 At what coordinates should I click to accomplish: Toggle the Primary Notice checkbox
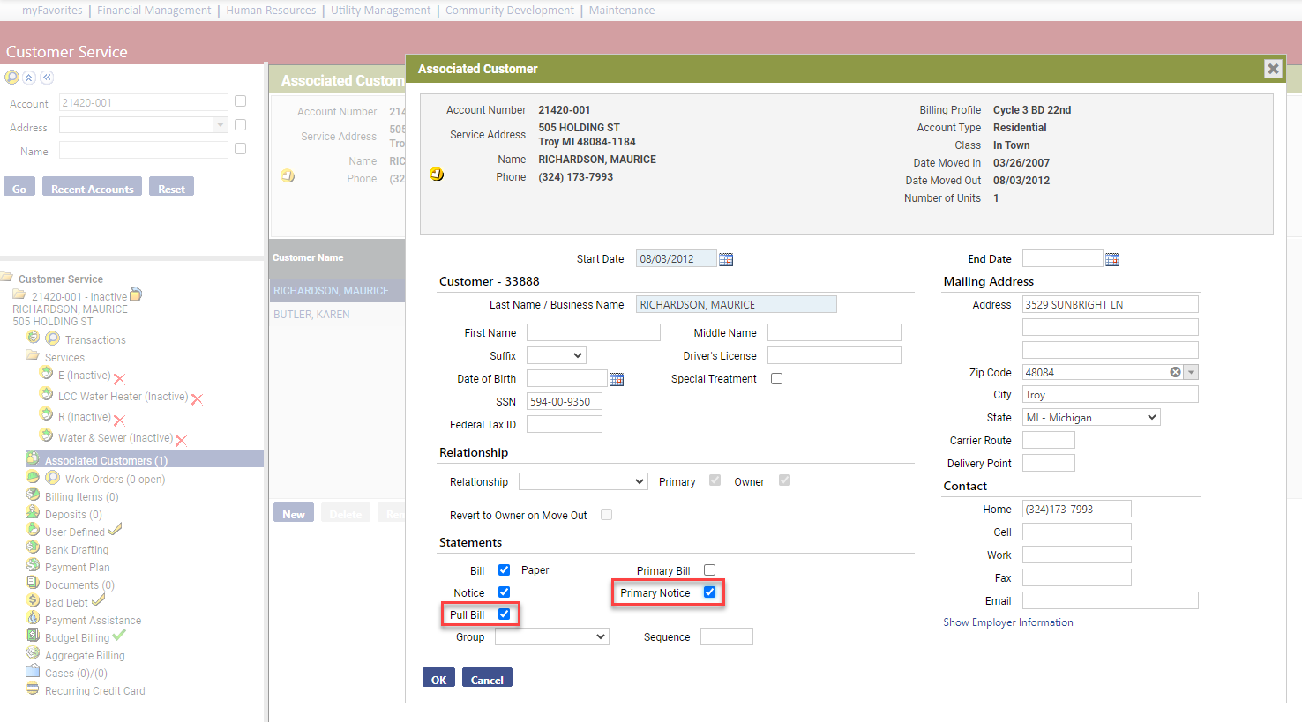[x=710, y=592]
